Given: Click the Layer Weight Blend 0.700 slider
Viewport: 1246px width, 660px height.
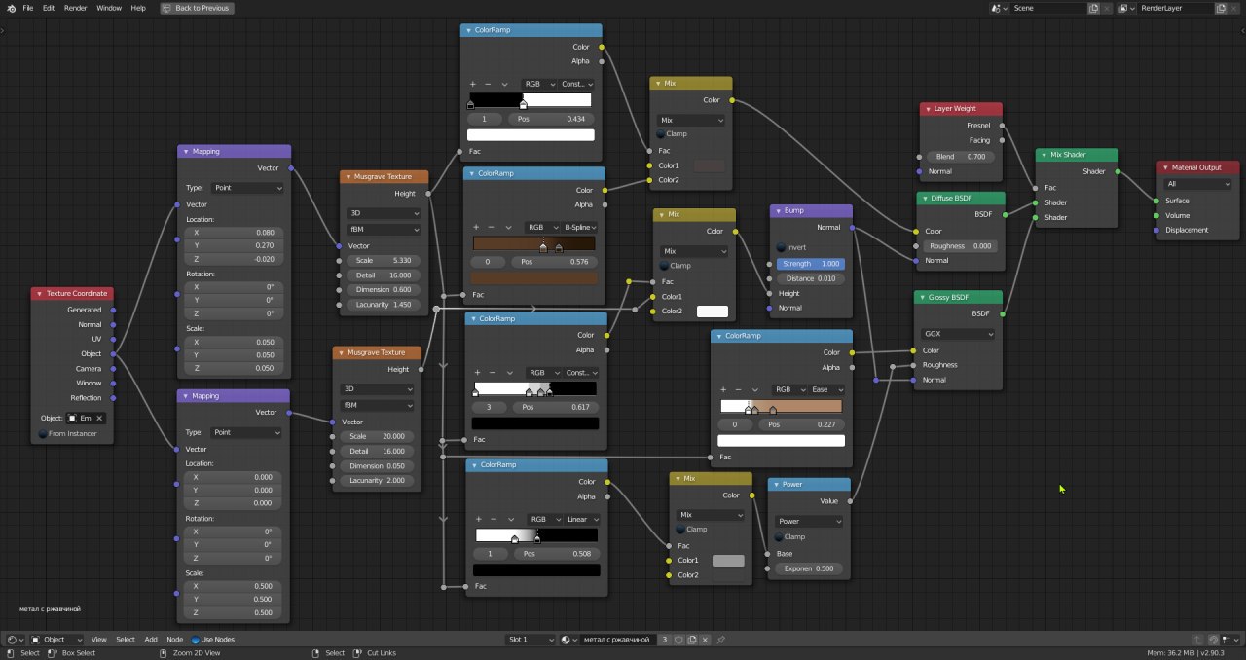Looking at the screenshot, I should (959, 157).
